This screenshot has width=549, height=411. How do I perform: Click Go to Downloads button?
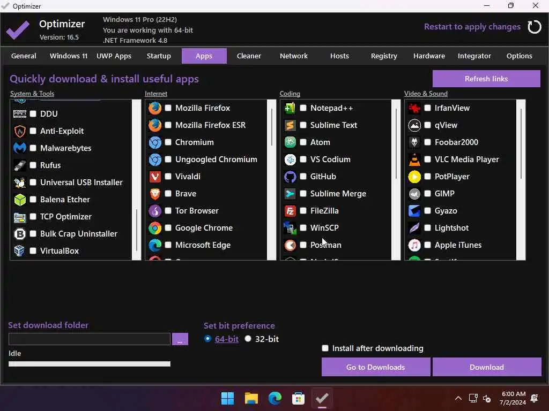coord(376,367)
